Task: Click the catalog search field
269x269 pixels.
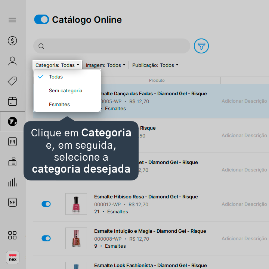Action: 112,46
